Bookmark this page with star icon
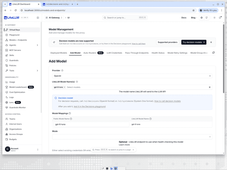Viewport: 227px width, 170px height. coord(193,10)
